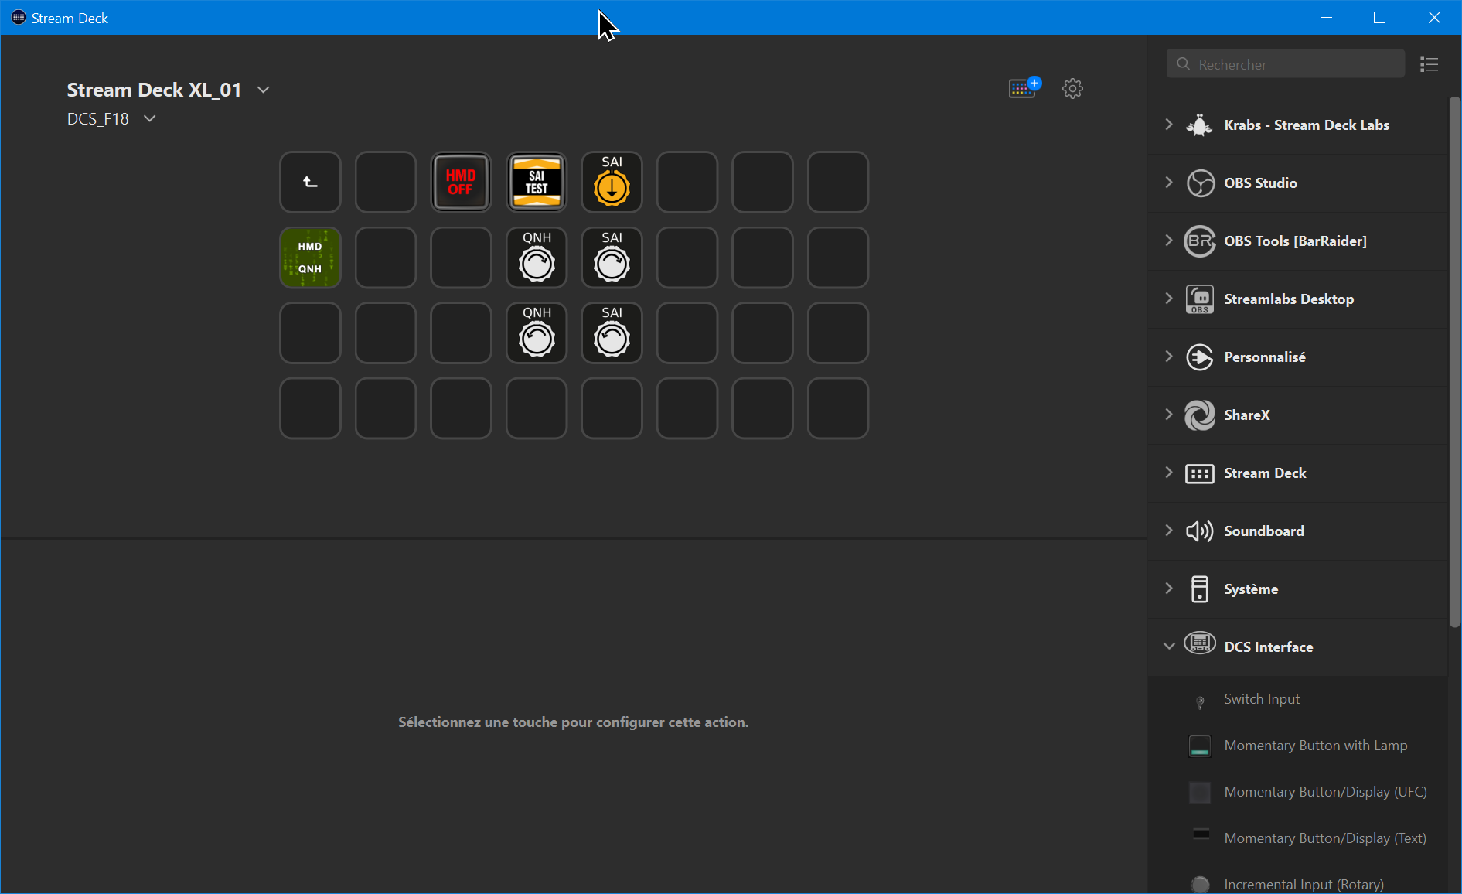This screenshot has height=894, width=1462.
Task: Click the orange SAI knob key
Action: [x=612, y=183]
